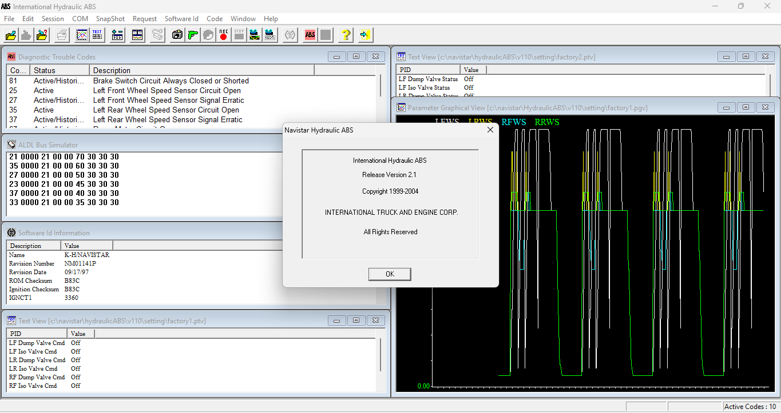Click the open session folder icon
Image resolution: width=781 pixels, height=413 pixels.
click(x=11, y=35)
